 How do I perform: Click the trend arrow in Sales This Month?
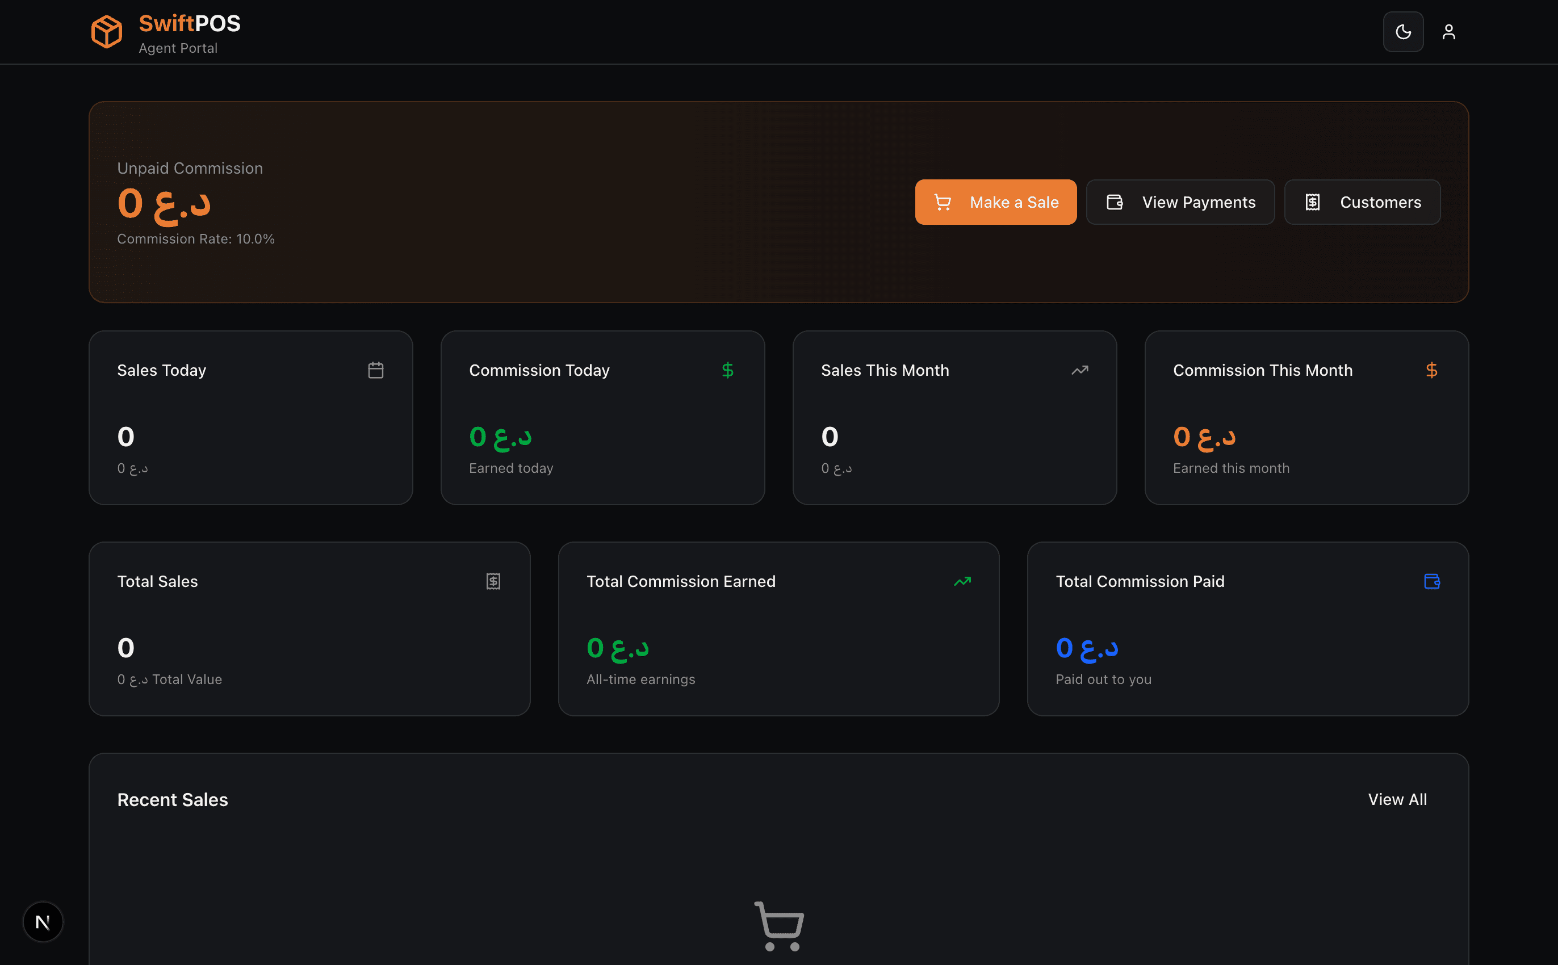pyautogui.click(x=1079, y=370)
